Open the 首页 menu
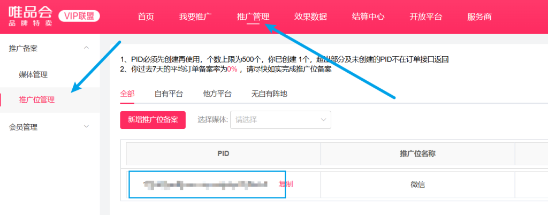Screen dimensions: 548x215 (x=146, y=17)
